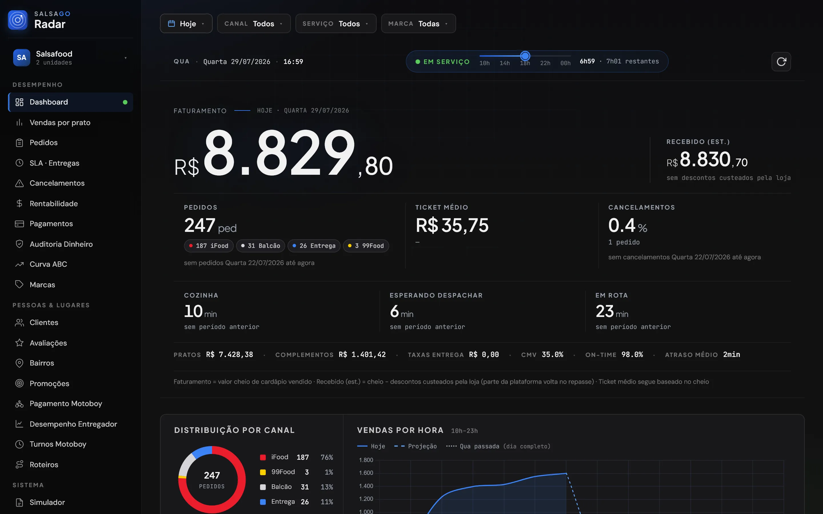Click the white Balcão legend swatch

263,487
